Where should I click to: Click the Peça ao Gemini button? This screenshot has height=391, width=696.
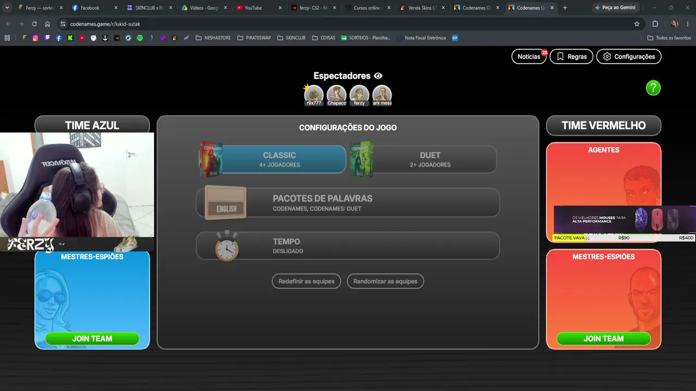(x=615, y=8)
